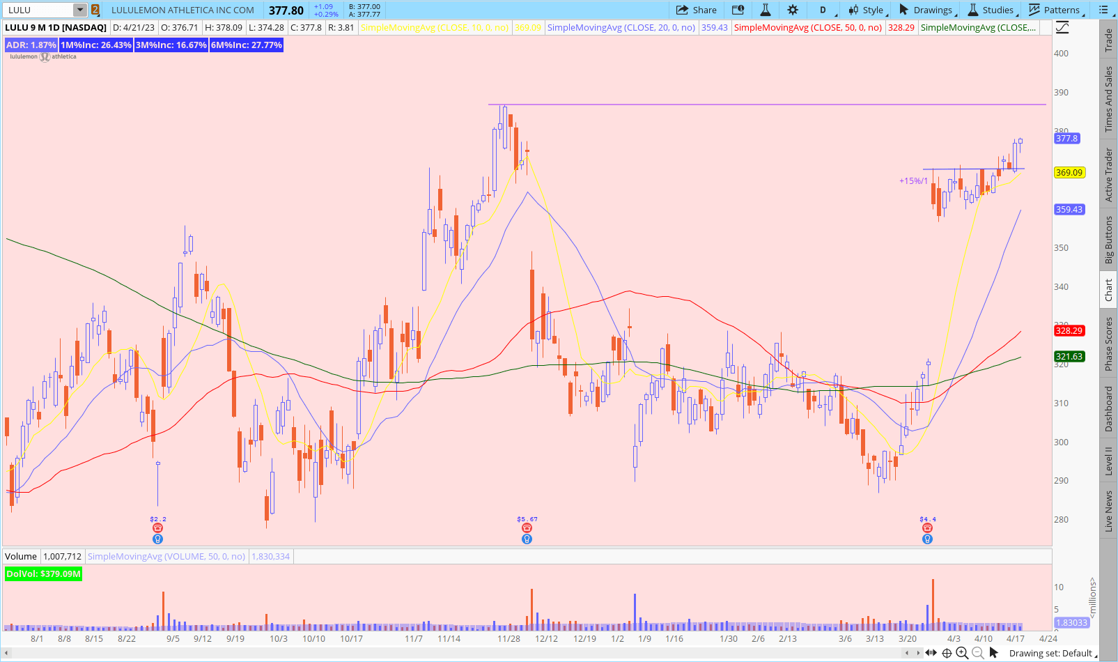The image size is (1118, 662).
Task: Open the Live News side tab
Action: [x=1108, y=511]
